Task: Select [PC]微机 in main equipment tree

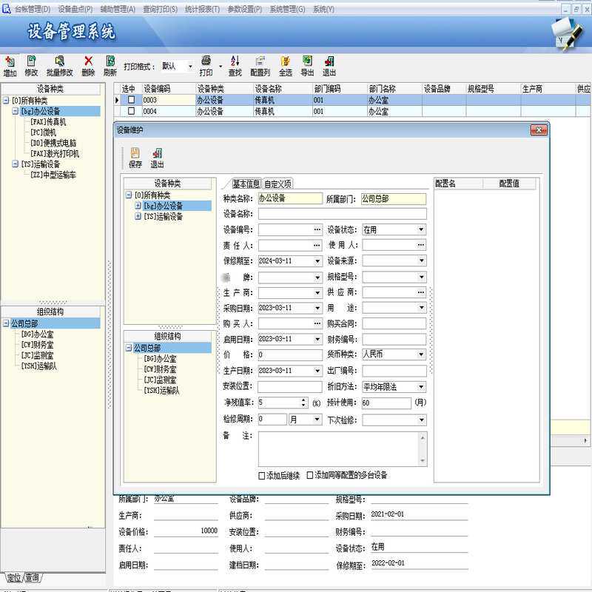Action: pos(43,132)
